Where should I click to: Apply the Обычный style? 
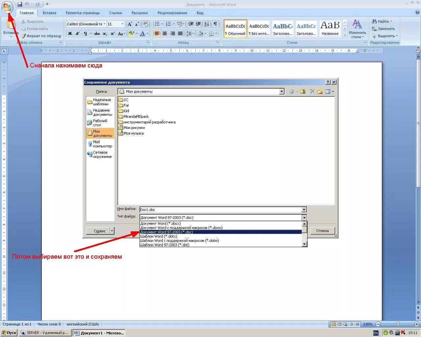point(235,29)
